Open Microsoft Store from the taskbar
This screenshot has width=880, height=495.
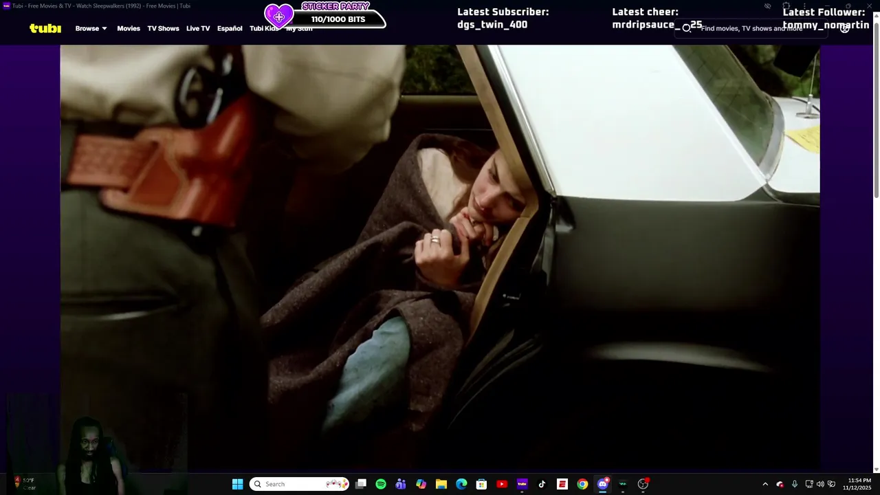(x=481, y=484)
